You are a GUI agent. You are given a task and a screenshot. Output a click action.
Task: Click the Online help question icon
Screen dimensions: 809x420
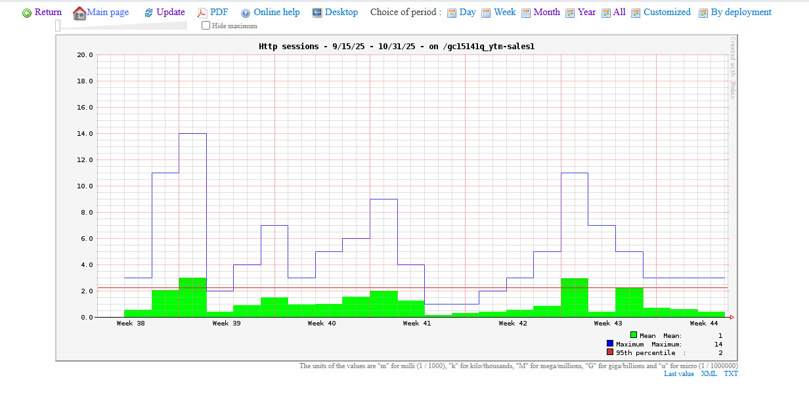coord(246,13)
